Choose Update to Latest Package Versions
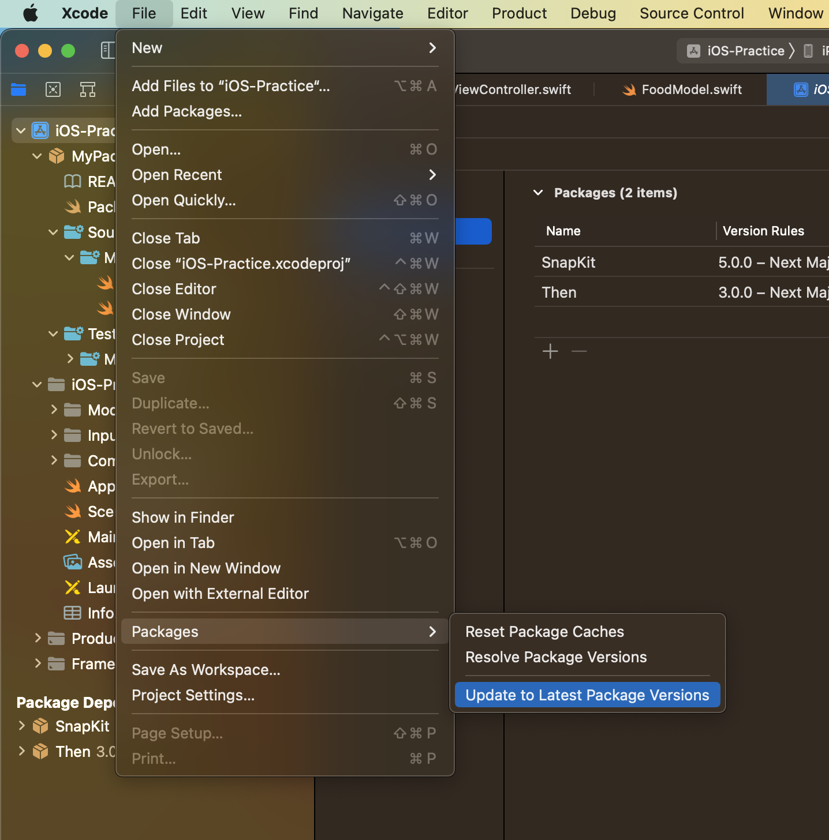 coord(588,695)
